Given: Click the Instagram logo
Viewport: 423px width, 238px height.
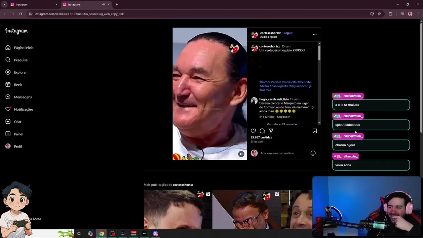Looking at the screenshot, I should point(17,31).
